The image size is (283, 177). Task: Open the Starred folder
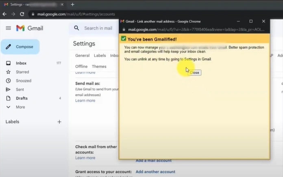[x=22, y=72]
